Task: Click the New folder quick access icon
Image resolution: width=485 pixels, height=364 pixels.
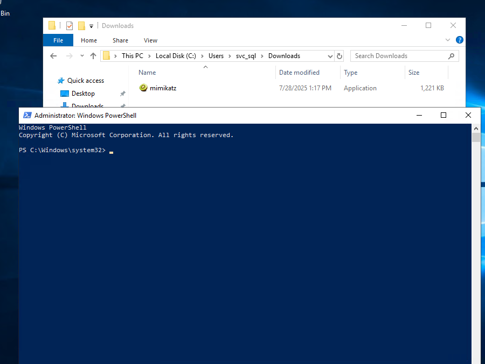Action: click(82, 26)
